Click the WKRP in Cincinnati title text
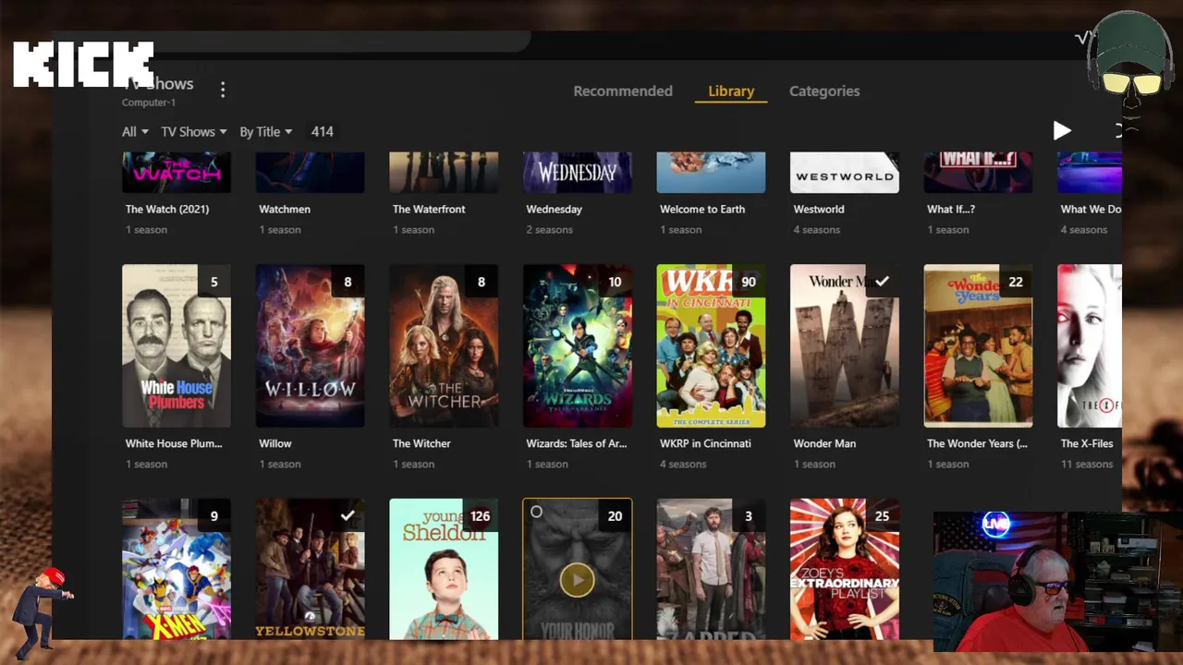 (705, 444)
